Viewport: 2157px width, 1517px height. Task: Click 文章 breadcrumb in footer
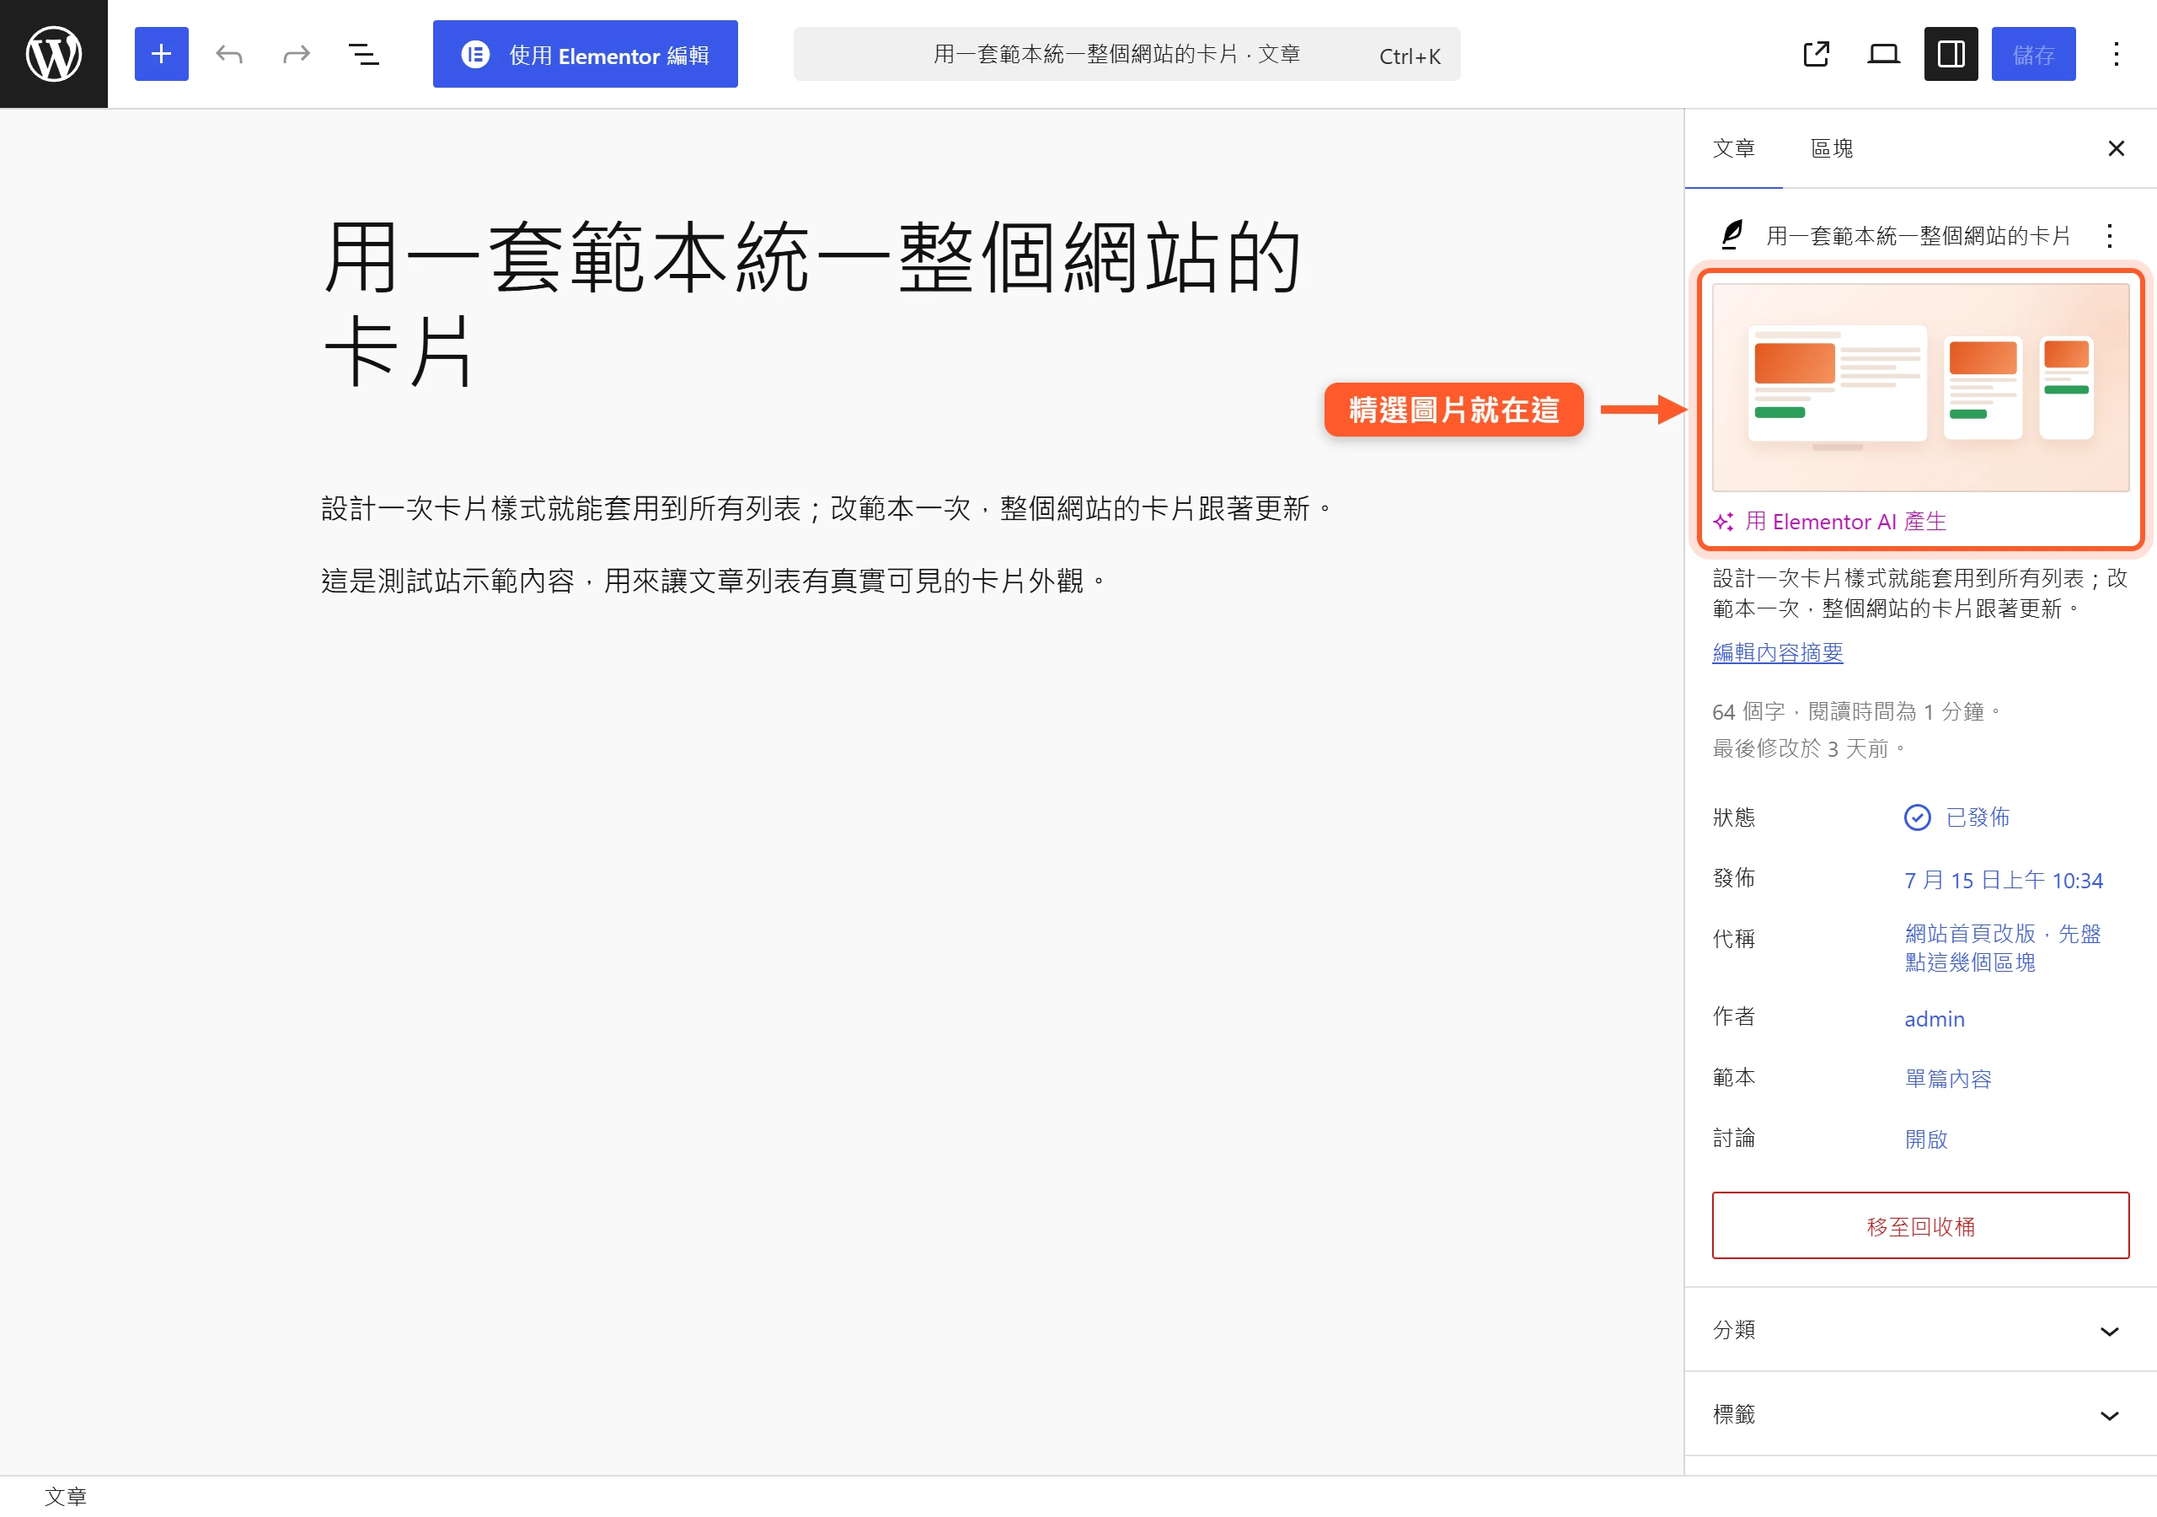66,1496
